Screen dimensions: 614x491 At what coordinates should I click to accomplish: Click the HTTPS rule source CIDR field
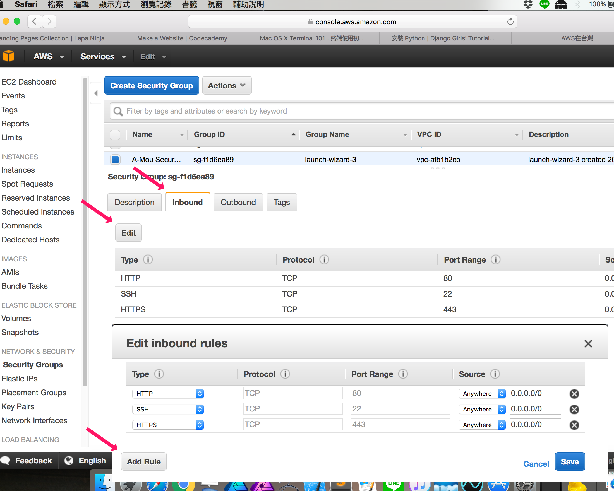(x=535, y=424)
